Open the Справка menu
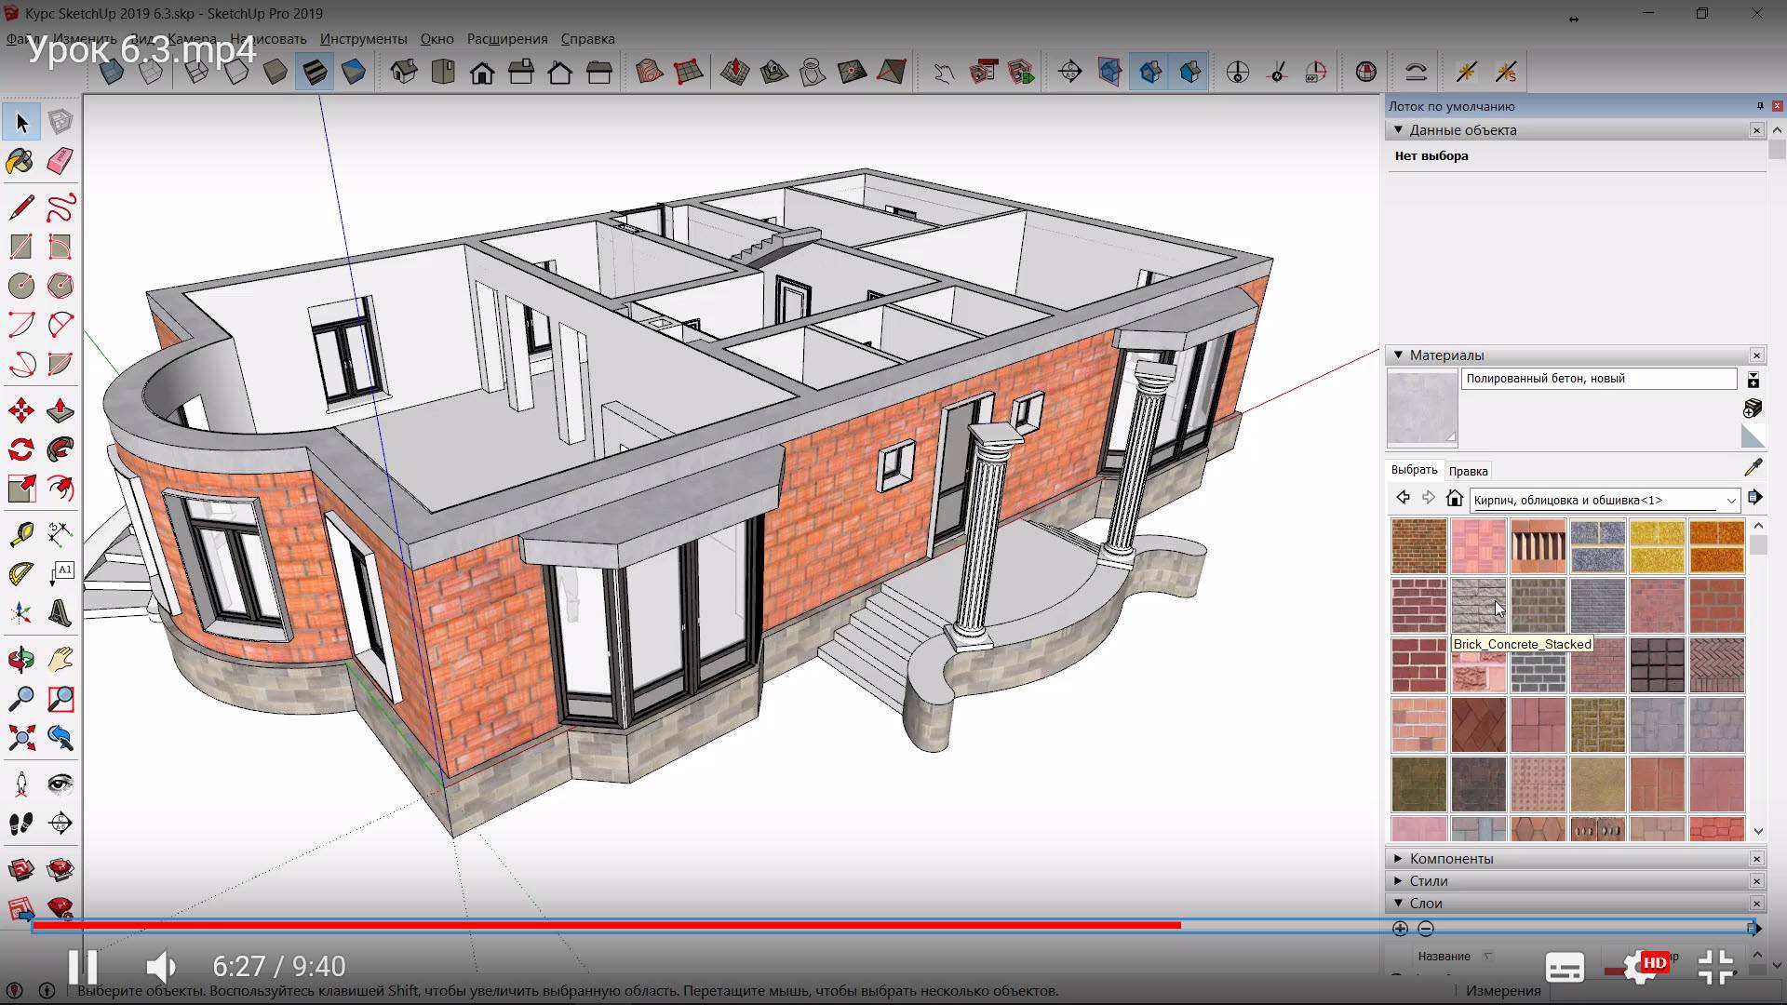The height and width of the screenshot is (1005, 1787). pyautogui.click(x=587, y=39)
